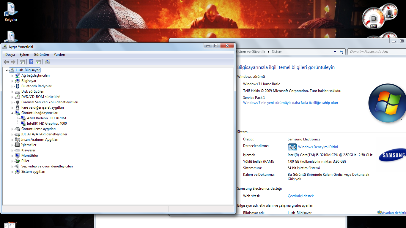The image size is (406, 228).
Task: Scan for hardware changes toolbar icon
Action: pos(48,62)
